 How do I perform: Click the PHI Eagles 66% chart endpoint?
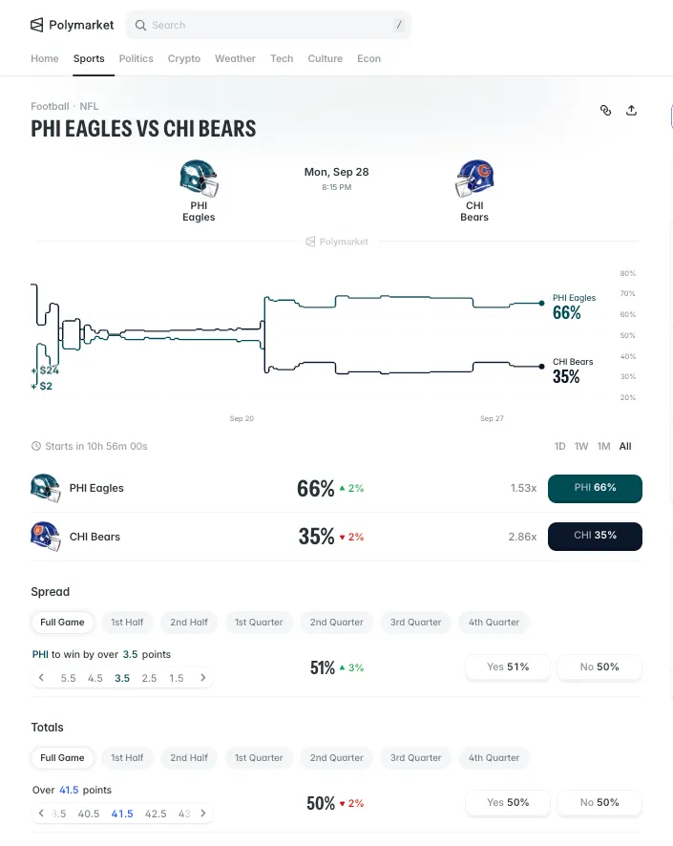(541, 304)
